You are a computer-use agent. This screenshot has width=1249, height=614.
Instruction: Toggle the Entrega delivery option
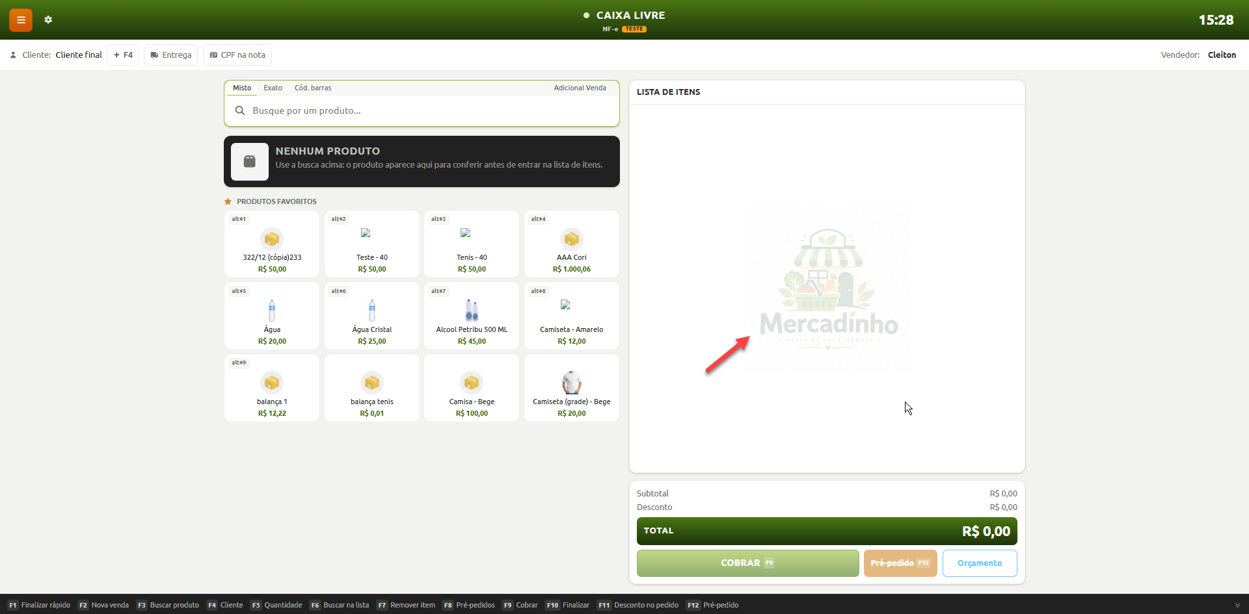(170, 55)
